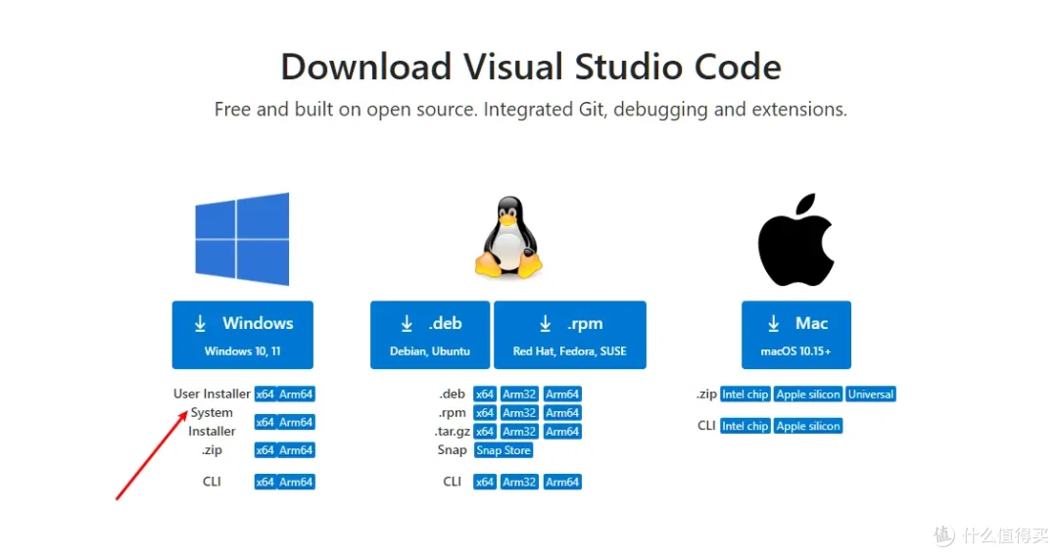Click the Free and built on open source subtitle
This screenshot has height=557, width=1058.
coord(531,110)
